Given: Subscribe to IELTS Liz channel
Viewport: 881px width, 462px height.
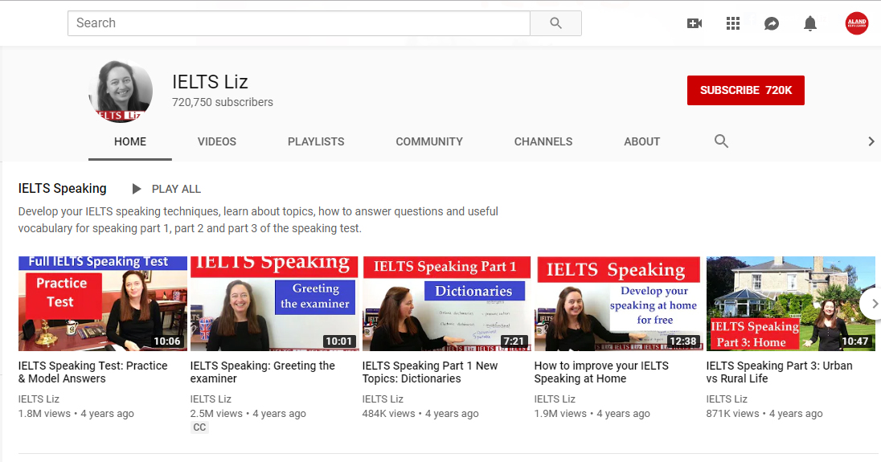Looking at the screenshot, I should coord(746,90).
